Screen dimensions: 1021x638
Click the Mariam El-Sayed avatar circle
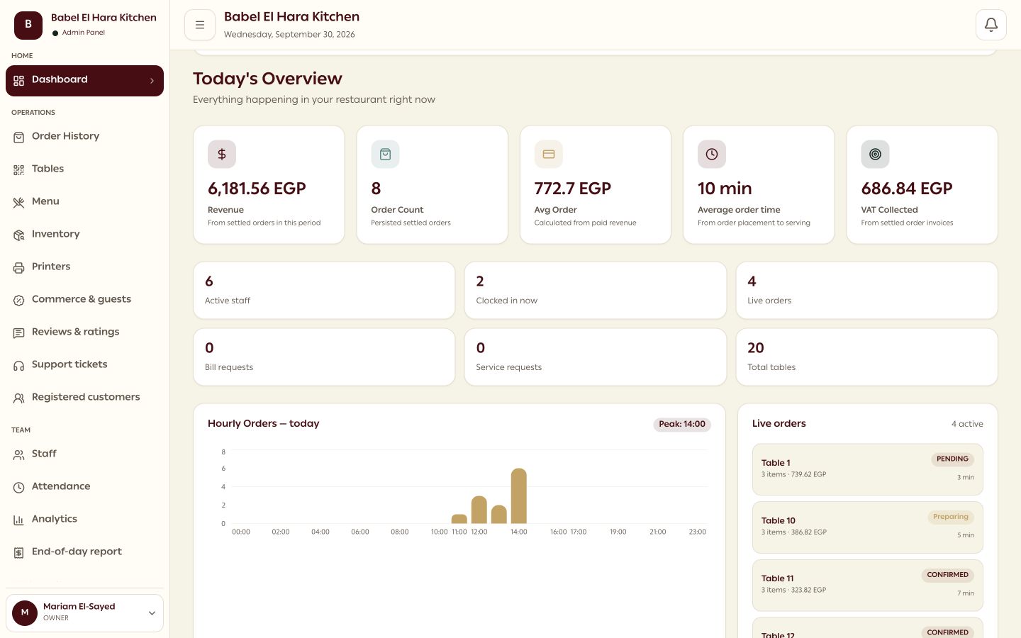[25, 612]
